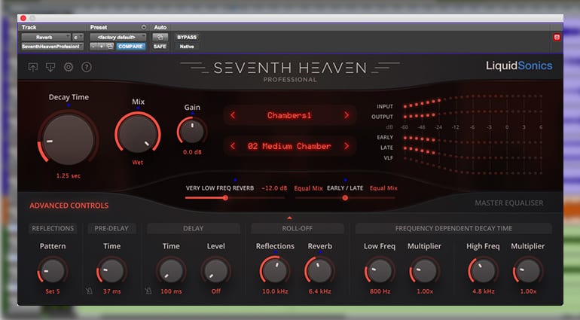Click the Mix knob
This screenshot has height=320, width=580.
pos(138,133)
